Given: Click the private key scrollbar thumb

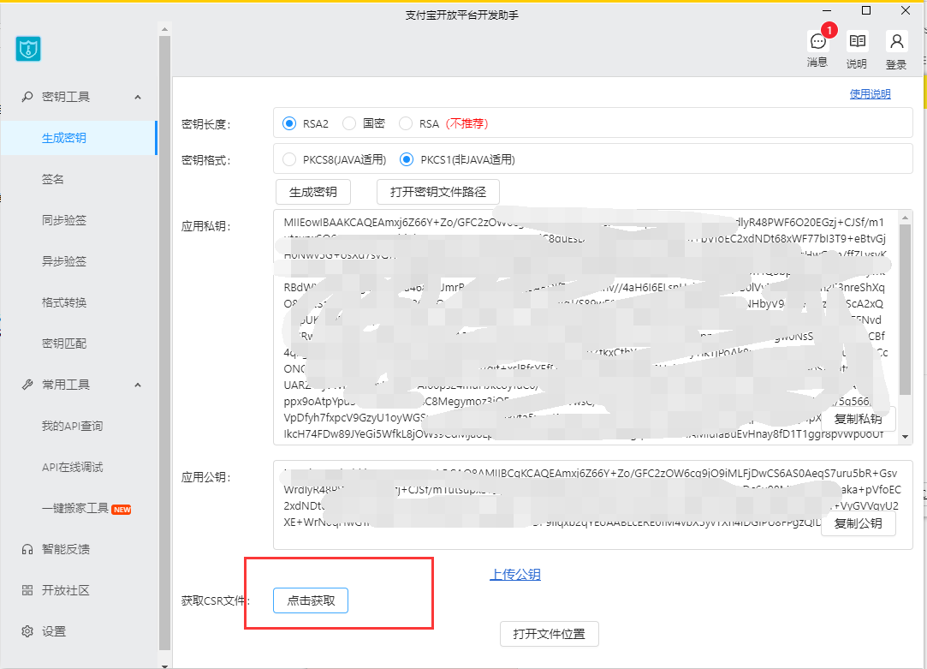Looking at the screenshot, I should (905, 308).
